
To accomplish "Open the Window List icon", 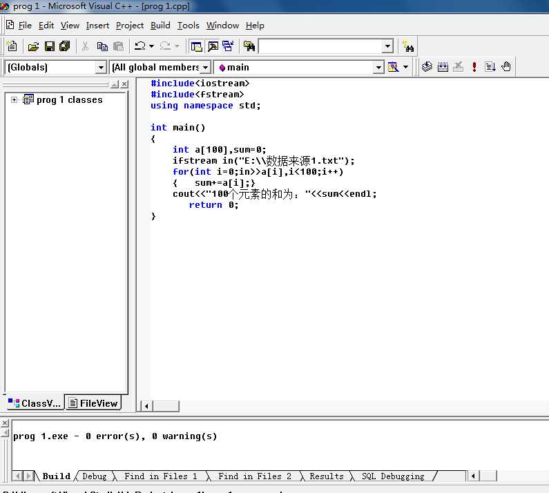I will [228, 46].
